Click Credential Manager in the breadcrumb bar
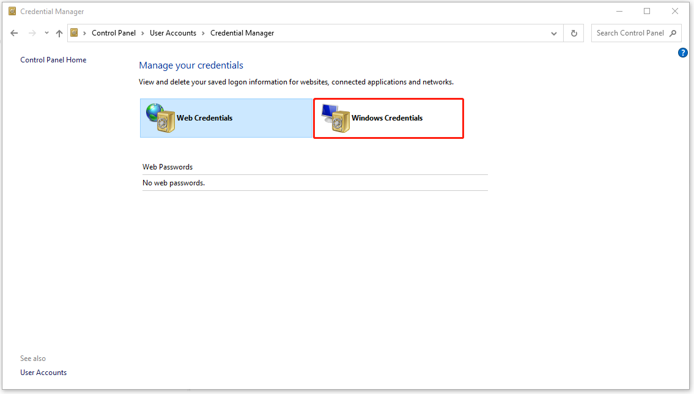 coord(242,32)
